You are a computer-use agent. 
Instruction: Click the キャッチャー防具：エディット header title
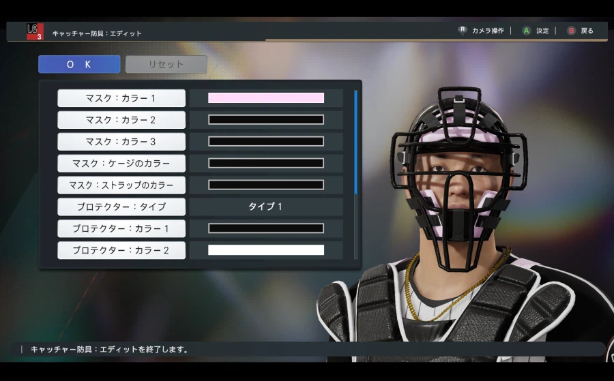(97, 33)
